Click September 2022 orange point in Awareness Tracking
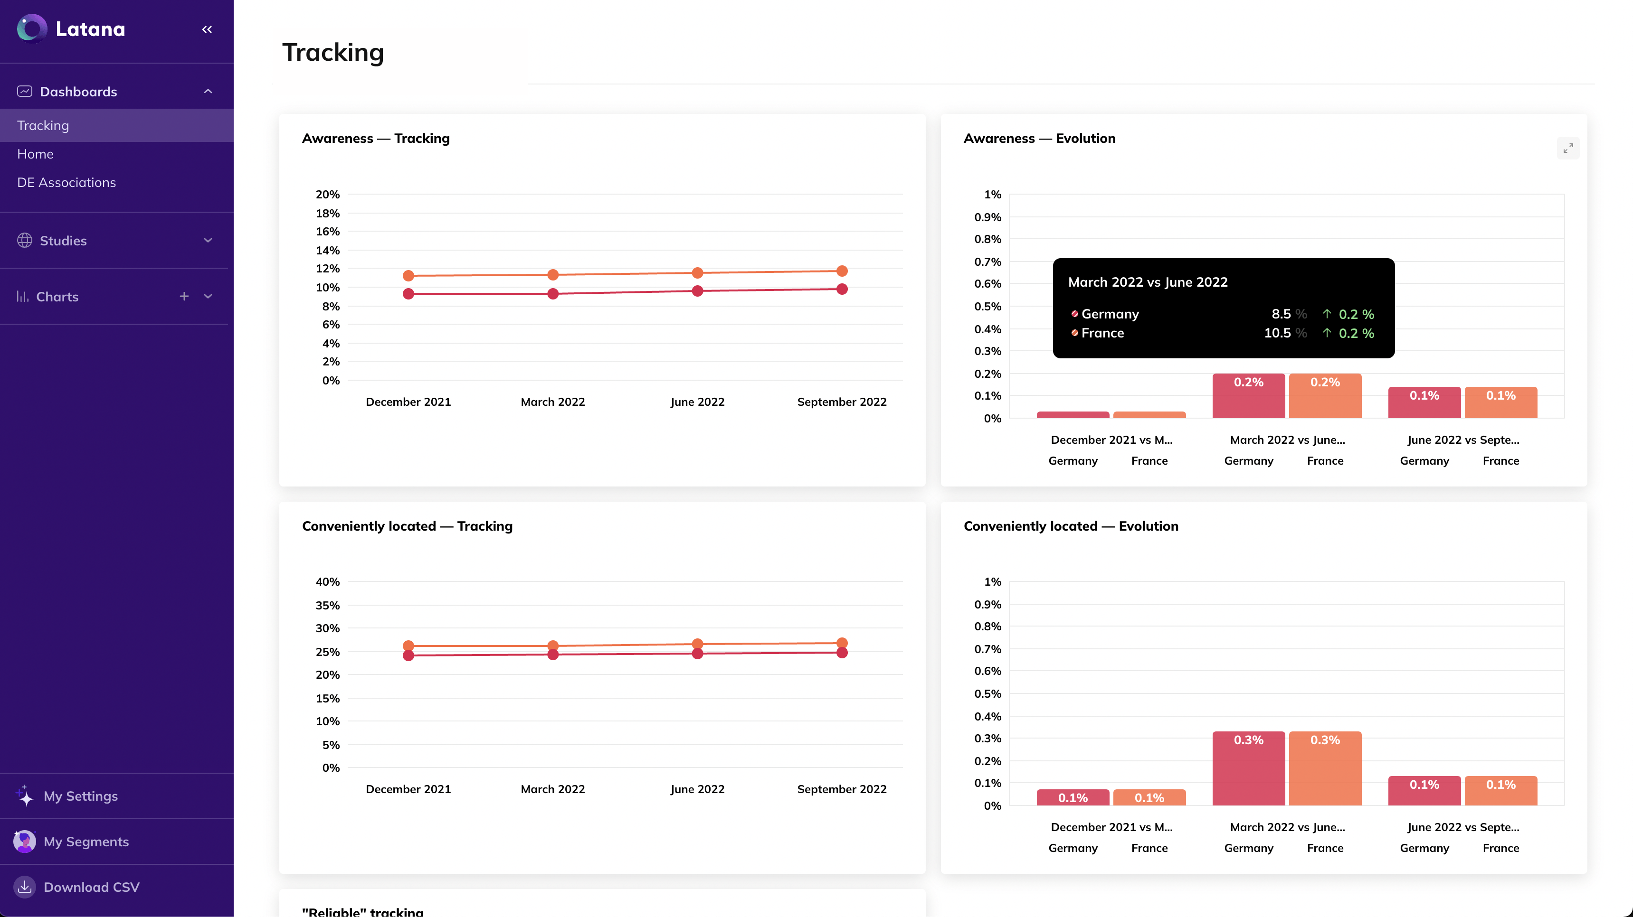Viewport: 1633px width, 917px height. tap(842, 271)
